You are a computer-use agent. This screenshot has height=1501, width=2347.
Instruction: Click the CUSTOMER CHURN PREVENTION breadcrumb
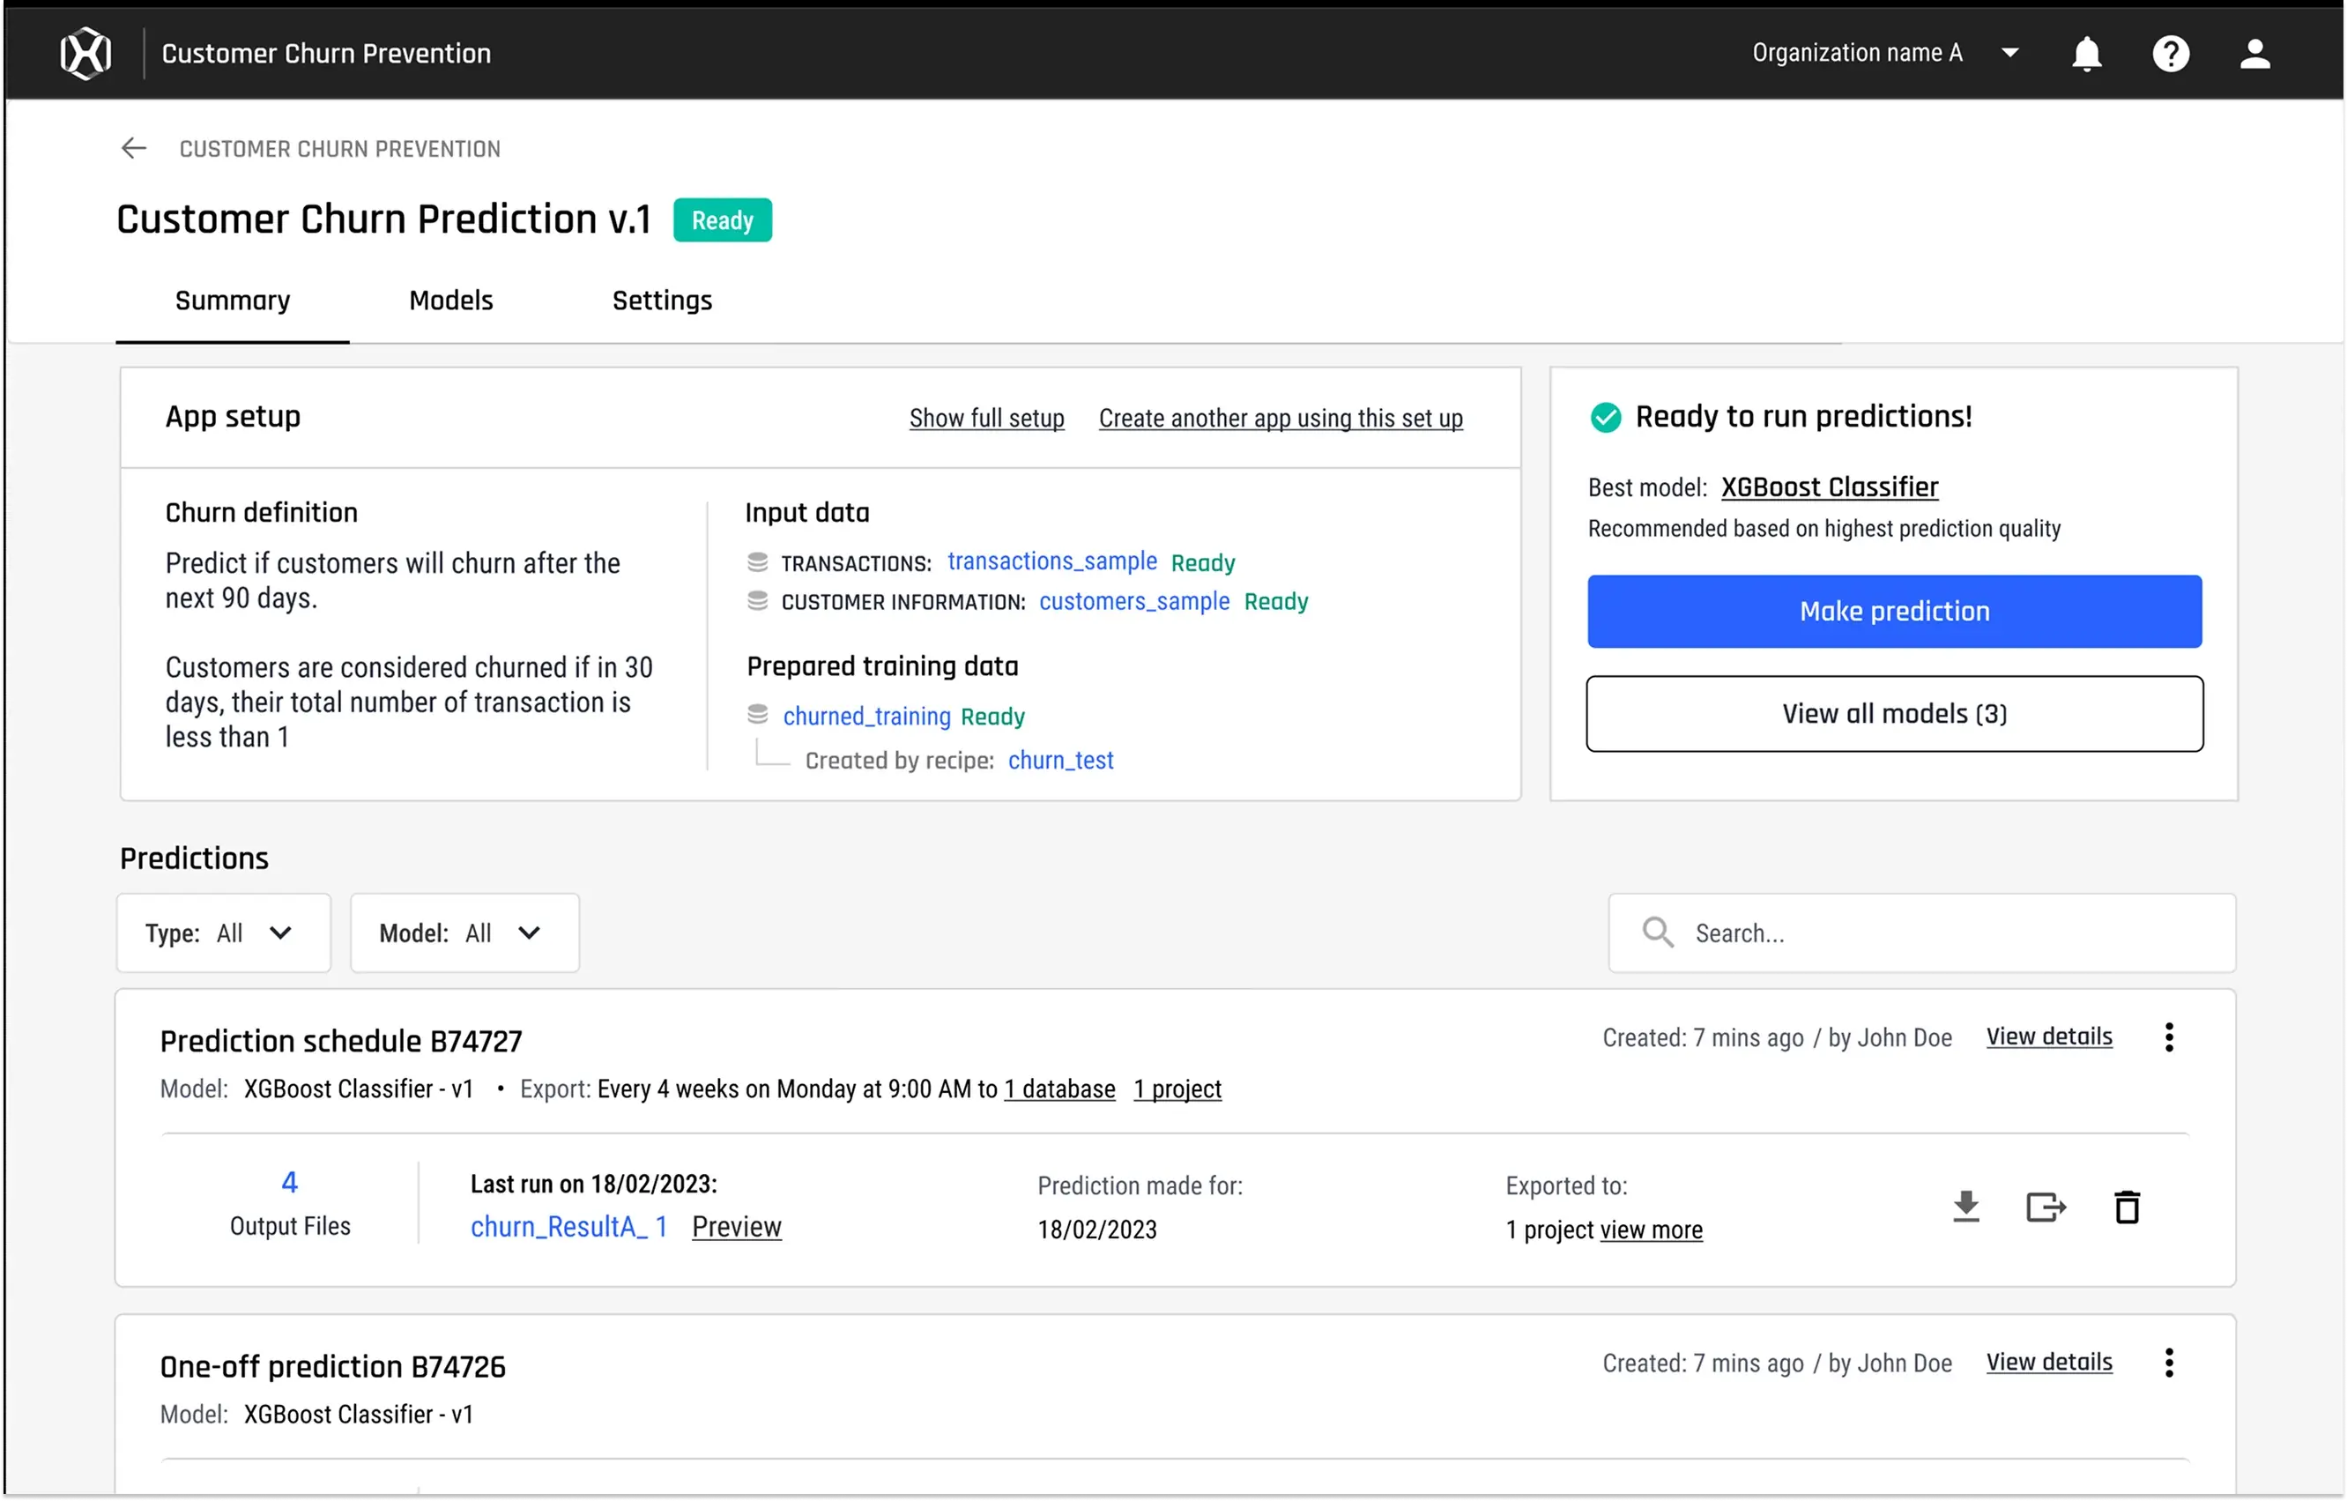[340, 148]
